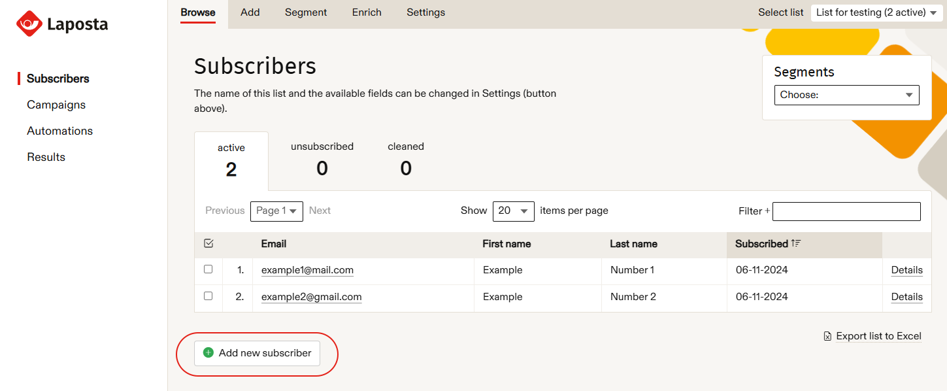The image size is (947, 391).
Task: Open the Add tab
Action: pyautogui.click(x=250, y=12)
